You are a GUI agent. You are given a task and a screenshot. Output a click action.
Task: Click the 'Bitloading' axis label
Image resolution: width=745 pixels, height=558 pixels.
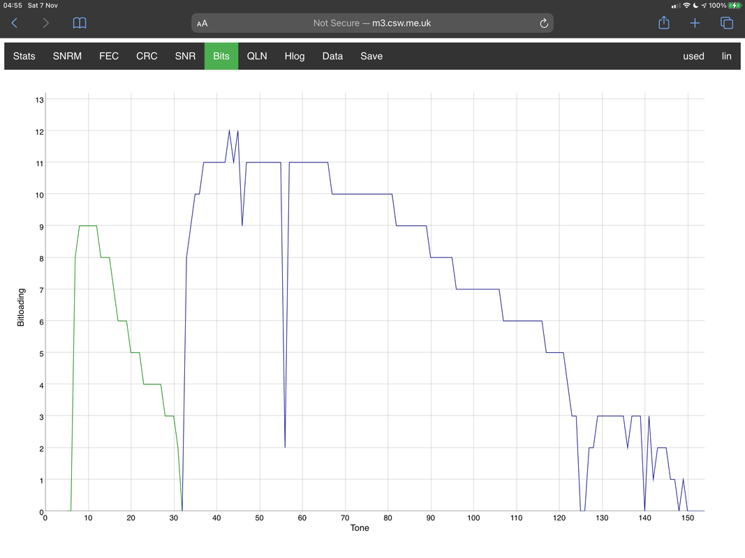[x=21, y=307]
